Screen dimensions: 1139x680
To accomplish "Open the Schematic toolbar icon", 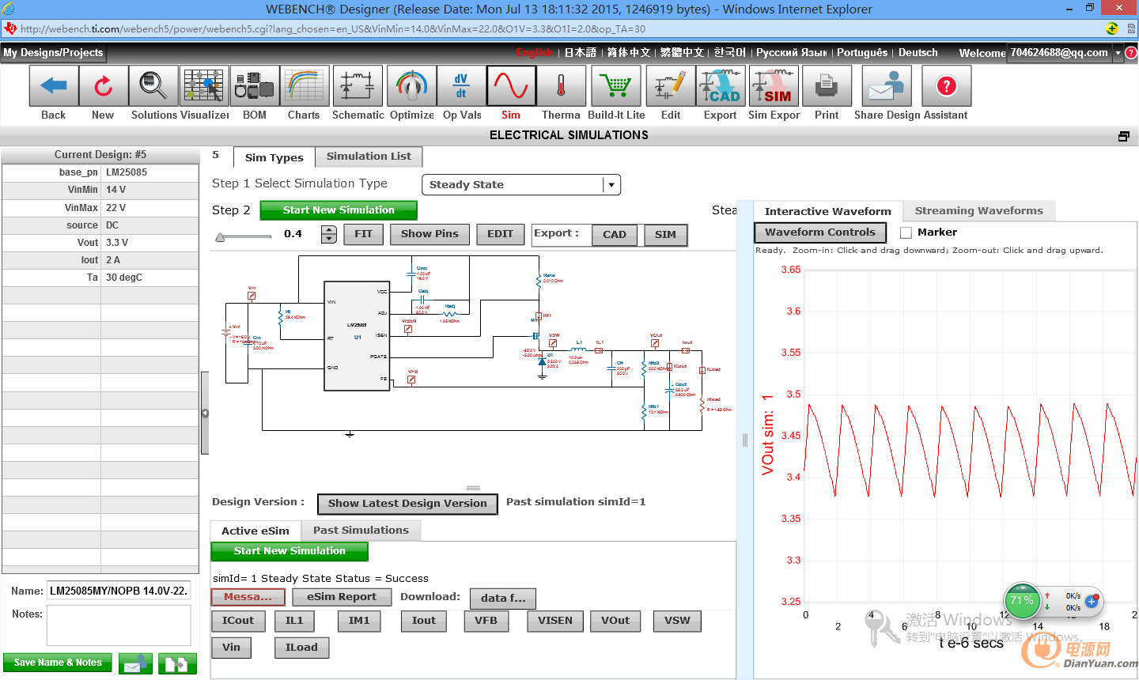I will coord(358,85).
